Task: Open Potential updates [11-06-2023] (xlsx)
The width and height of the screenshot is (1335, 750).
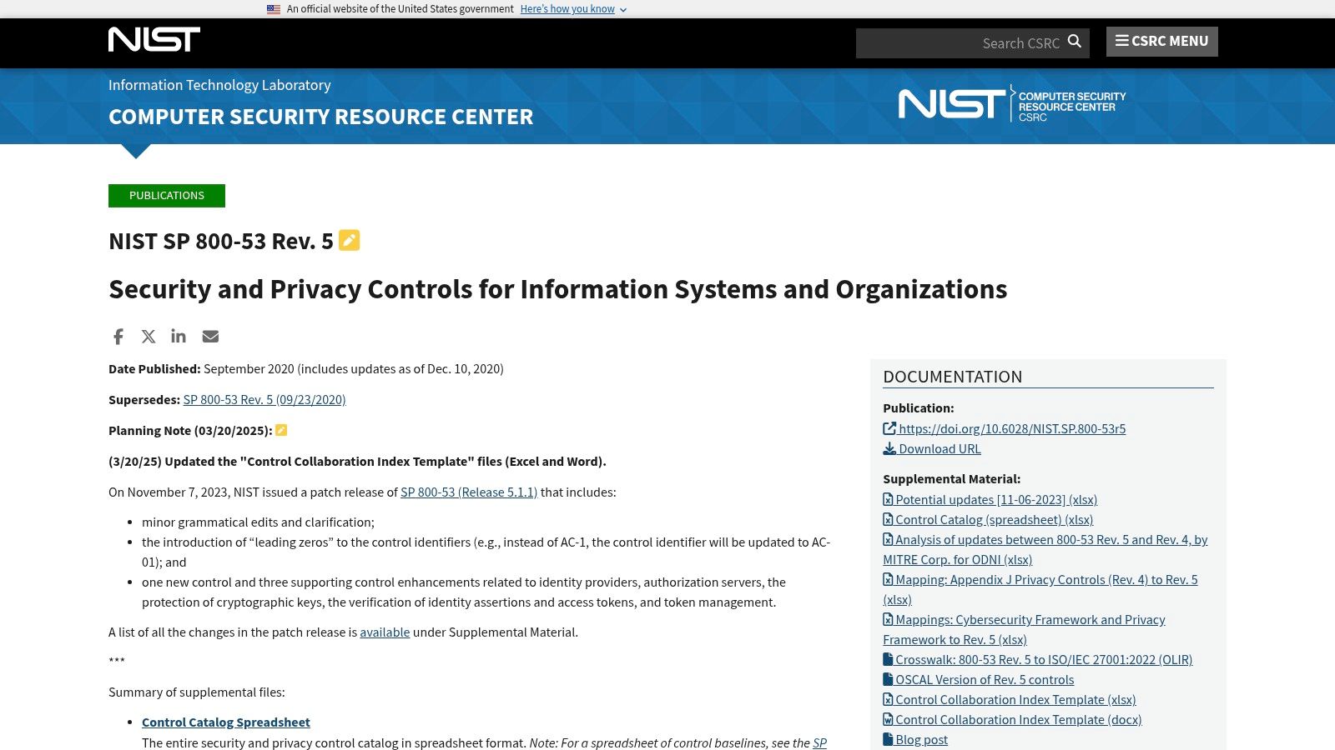Action: pyautogui.click(x=996, y=500)
